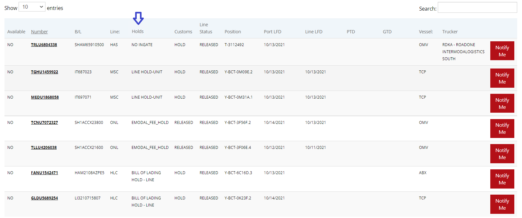Click Notify Me for TRLU6804338

502,51
